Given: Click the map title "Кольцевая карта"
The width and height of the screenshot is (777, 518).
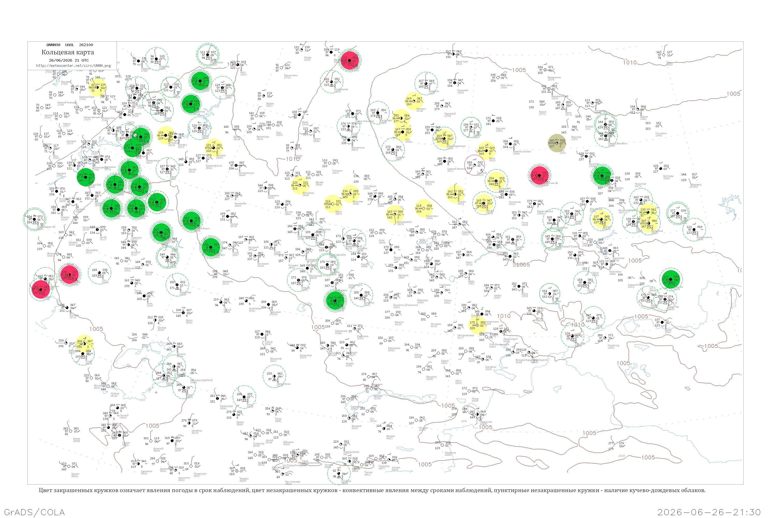Looking at the screenshot, I should click(68, 52).
